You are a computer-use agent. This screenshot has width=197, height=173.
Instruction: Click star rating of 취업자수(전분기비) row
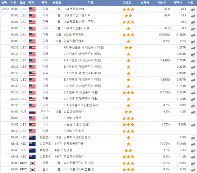click(128, 157)
